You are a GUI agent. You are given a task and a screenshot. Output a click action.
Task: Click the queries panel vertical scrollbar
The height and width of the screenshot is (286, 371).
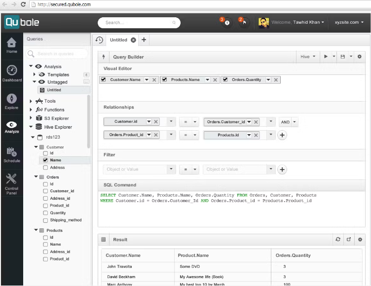[x=89, y=121]
